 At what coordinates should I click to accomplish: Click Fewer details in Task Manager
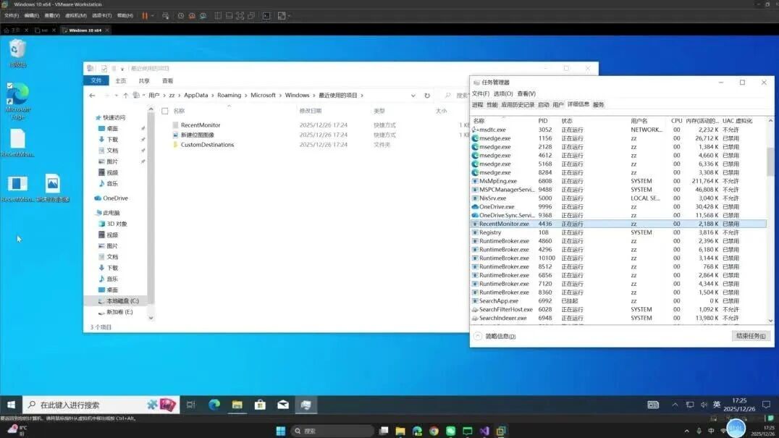click(494, 336)
